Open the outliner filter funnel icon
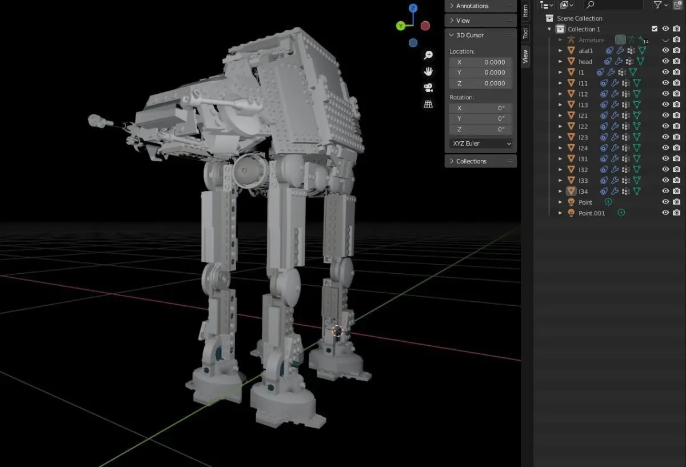Image resolution: width=686 pixels, height=467 pixels. tap(658, 5)
